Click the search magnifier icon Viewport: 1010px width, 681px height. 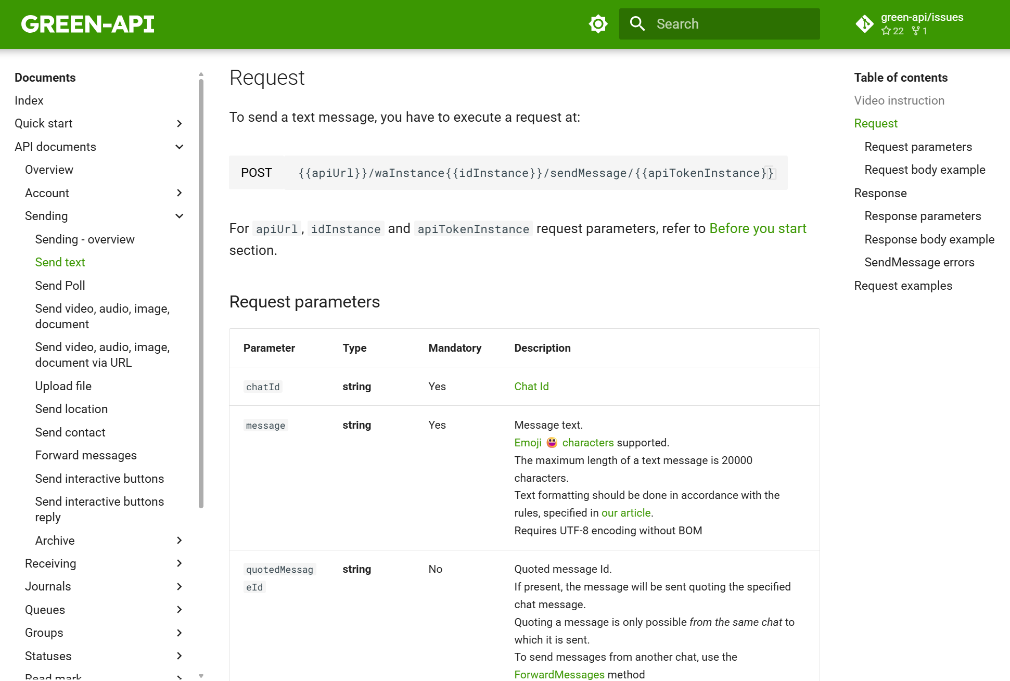click(x=637, y=24)
